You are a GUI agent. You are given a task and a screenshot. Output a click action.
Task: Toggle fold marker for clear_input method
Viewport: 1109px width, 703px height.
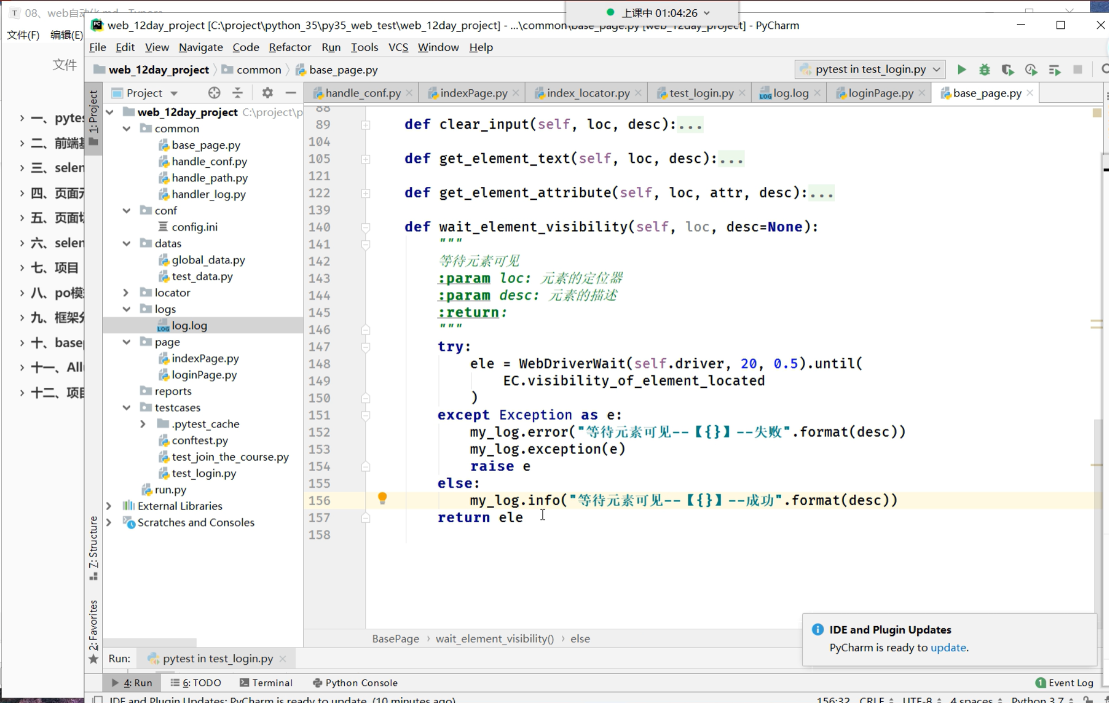pos(366,125)
